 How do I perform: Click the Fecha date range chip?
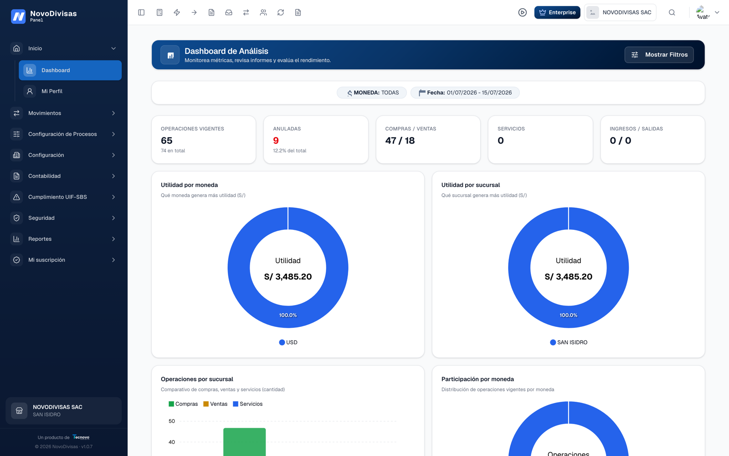pyautogui.click(x=465, y=93)
